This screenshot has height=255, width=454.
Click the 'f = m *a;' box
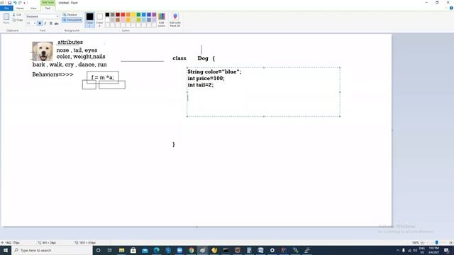tap(103, 77)
